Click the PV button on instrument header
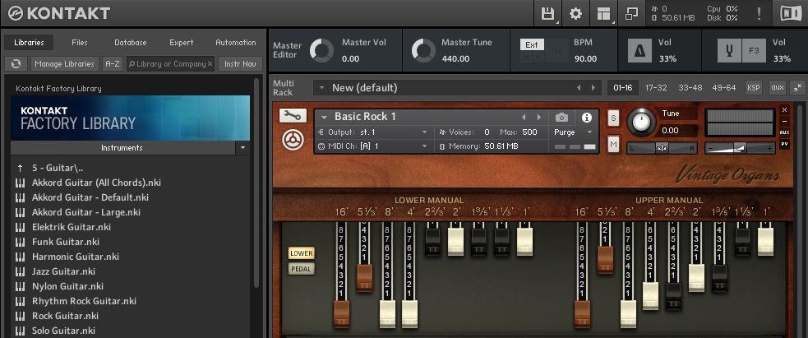Screen dimensions: 808x338 784,144
